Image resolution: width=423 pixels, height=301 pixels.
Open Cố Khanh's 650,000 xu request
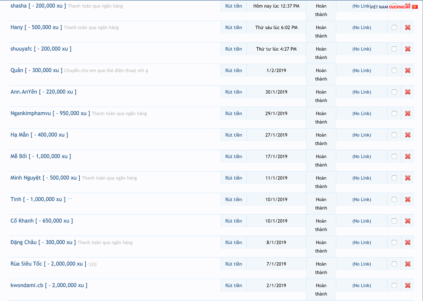tap(42, 221)
